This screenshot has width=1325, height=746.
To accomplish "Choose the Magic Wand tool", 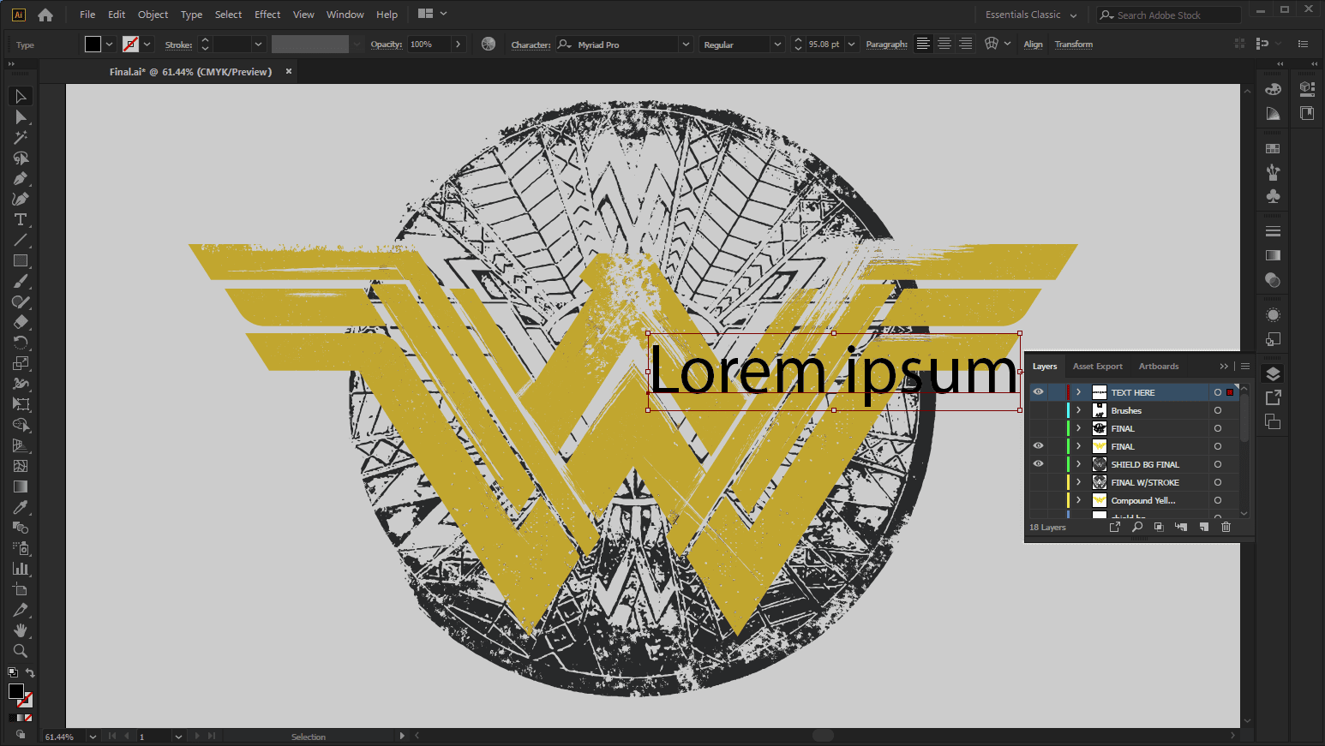I will pos(21,138).
